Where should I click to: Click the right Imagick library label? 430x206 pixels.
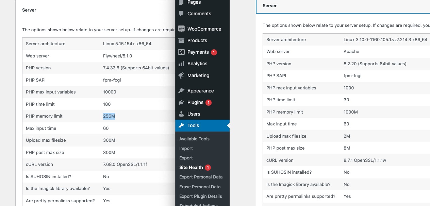coord(298,185)
